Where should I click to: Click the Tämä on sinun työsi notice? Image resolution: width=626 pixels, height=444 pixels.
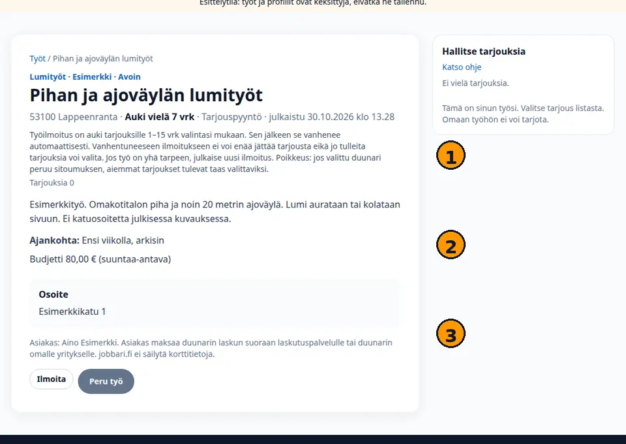523,114
